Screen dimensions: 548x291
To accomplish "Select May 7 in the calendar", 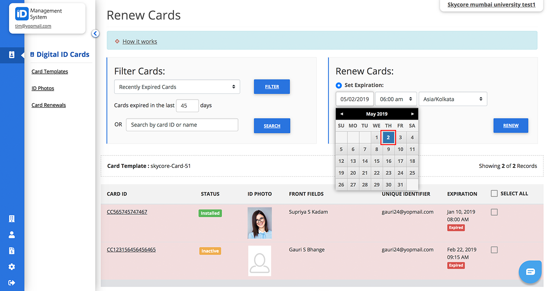I will [x=365, y=149].
